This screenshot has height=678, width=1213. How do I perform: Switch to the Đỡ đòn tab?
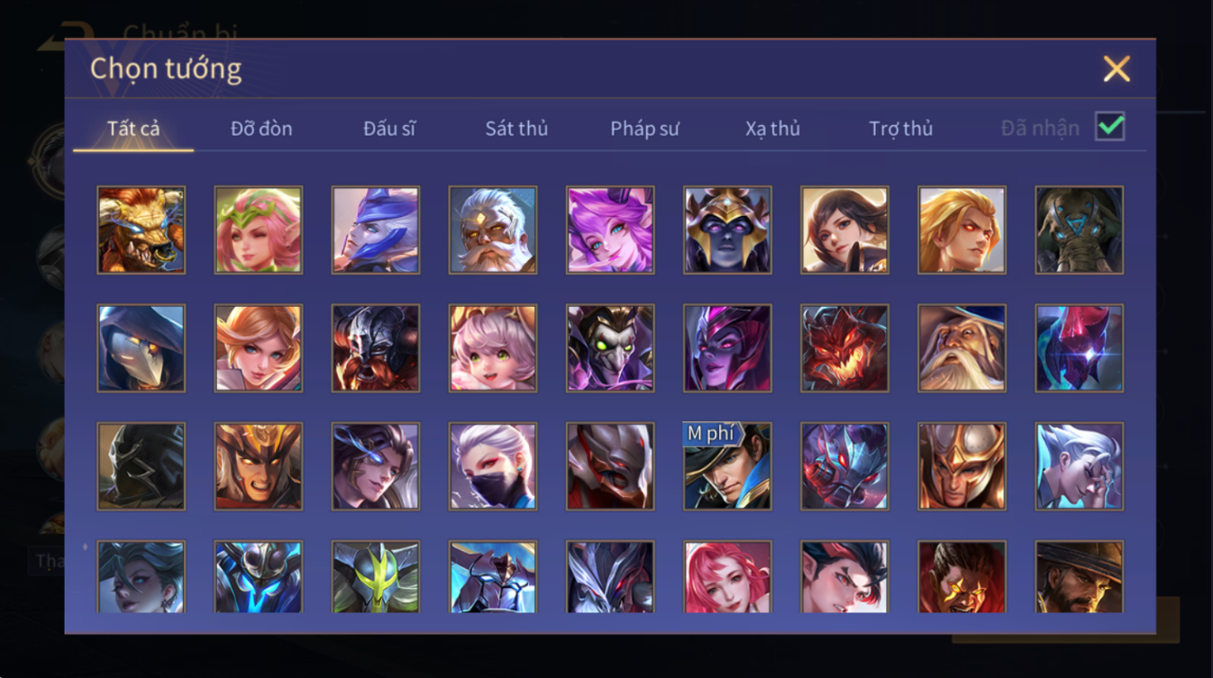point(261,129)
